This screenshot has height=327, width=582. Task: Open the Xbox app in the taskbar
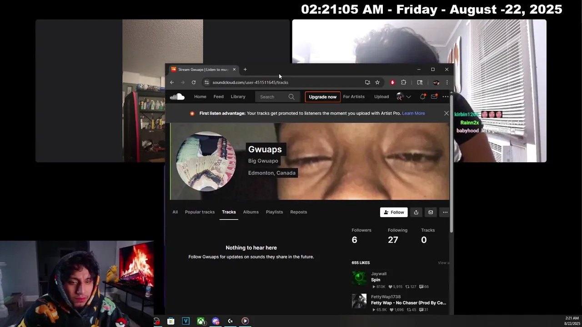coord(201,321)
